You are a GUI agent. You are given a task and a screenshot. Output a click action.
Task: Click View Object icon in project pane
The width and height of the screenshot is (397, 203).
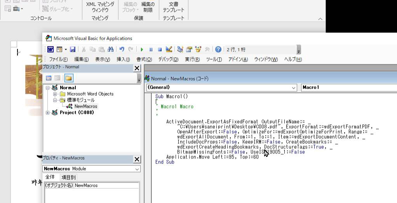[x=57, y=78]
